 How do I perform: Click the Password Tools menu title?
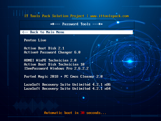(76, 24)
